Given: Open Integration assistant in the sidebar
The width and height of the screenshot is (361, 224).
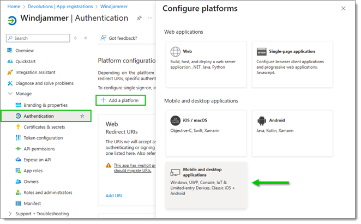Looking at the screenshot, I should click(35, 72).
